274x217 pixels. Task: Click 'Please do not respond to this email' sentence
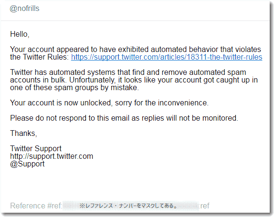tap(124, 118)
